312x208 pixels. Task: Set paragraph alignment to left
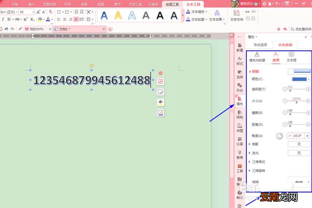point(59,19)
